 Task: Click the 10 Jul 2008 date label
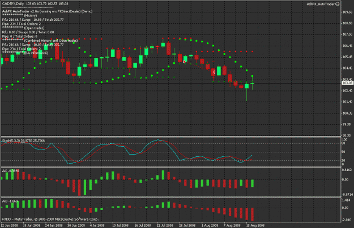tap(120, 225)
